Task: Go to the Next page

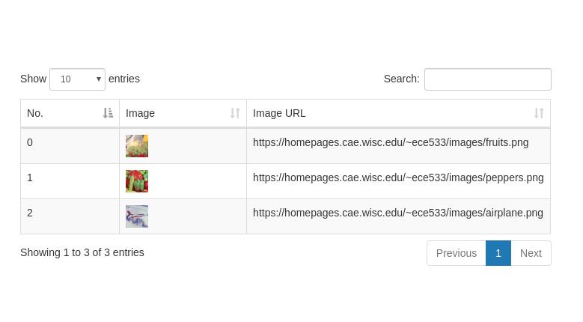Action: point(531,253)
